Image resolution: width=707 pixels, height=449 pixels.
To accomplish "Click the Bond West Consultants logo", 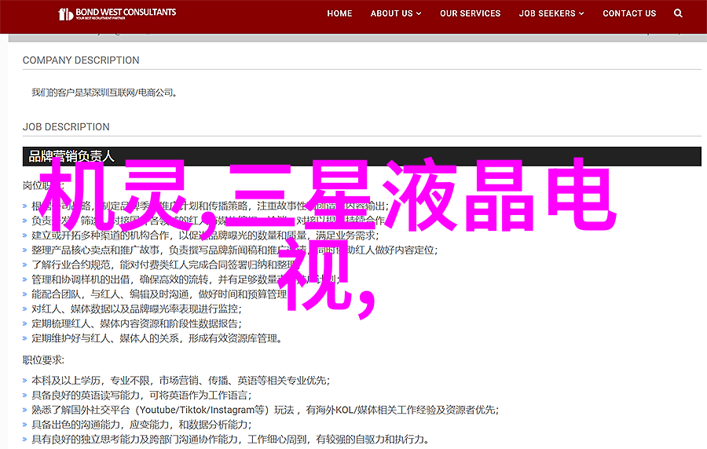I will [x=117, y=13].
